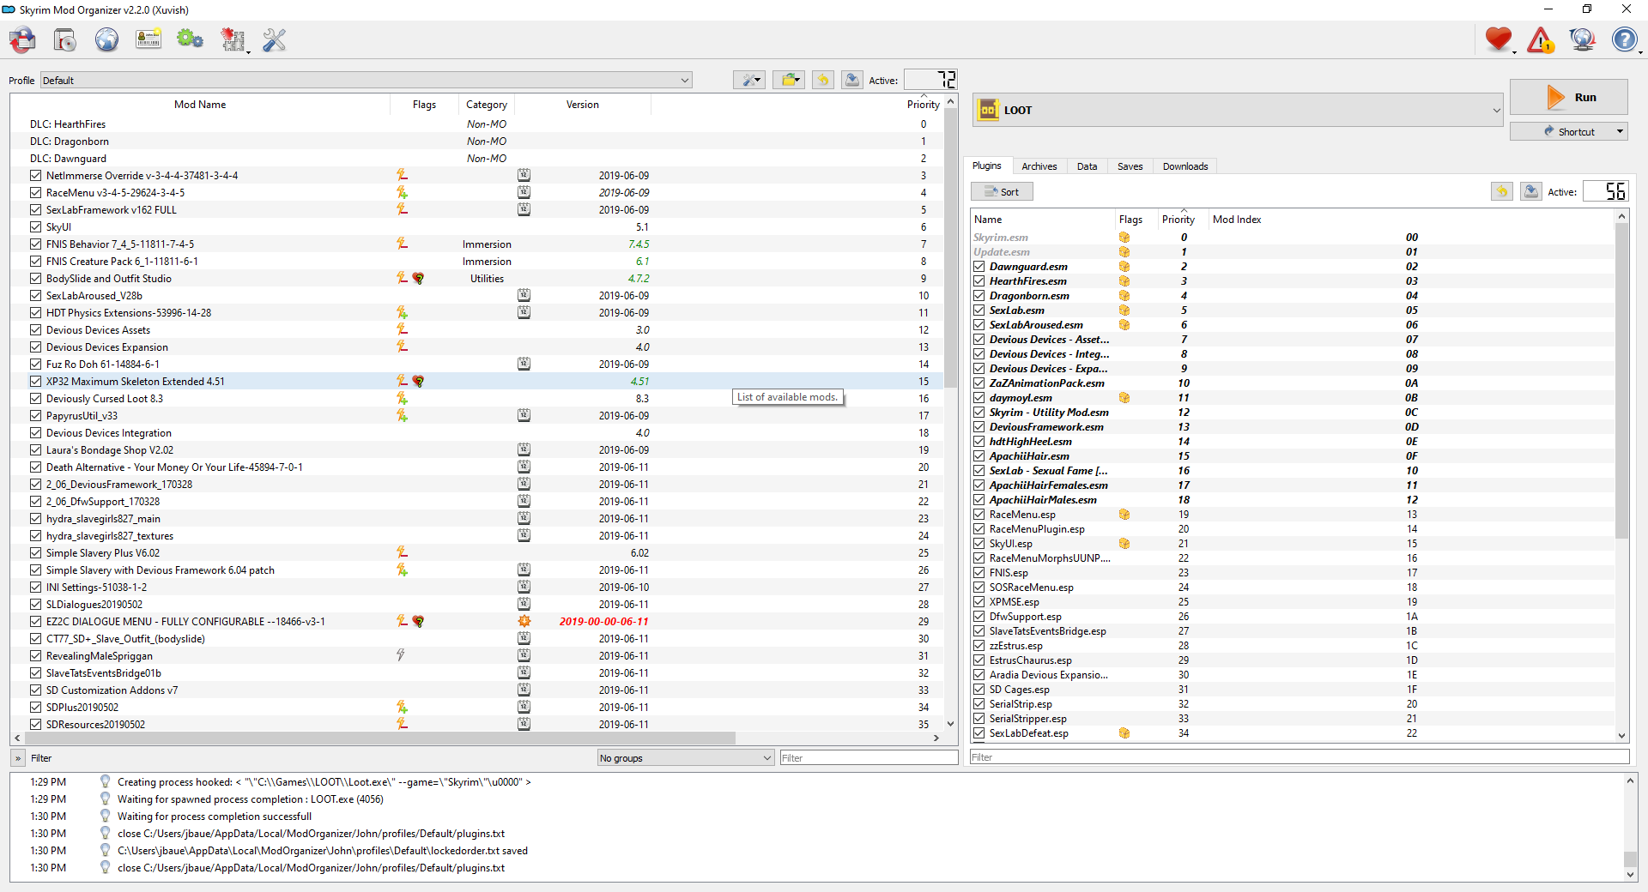Switch to the Plugins tab
Viewport: 1648px width, 892px height.
(x=986, y=166)
